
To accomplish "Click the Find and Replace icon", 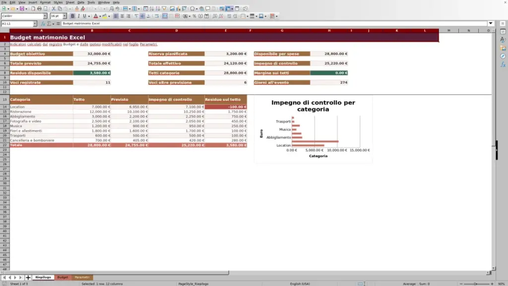I will click(x=112, y=9).
